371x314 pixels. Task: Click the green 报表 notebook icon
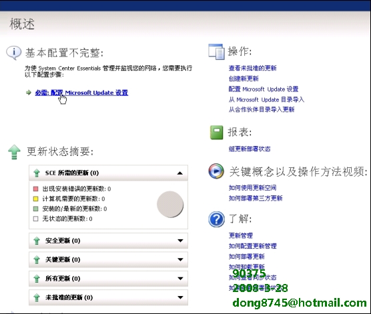216,133
